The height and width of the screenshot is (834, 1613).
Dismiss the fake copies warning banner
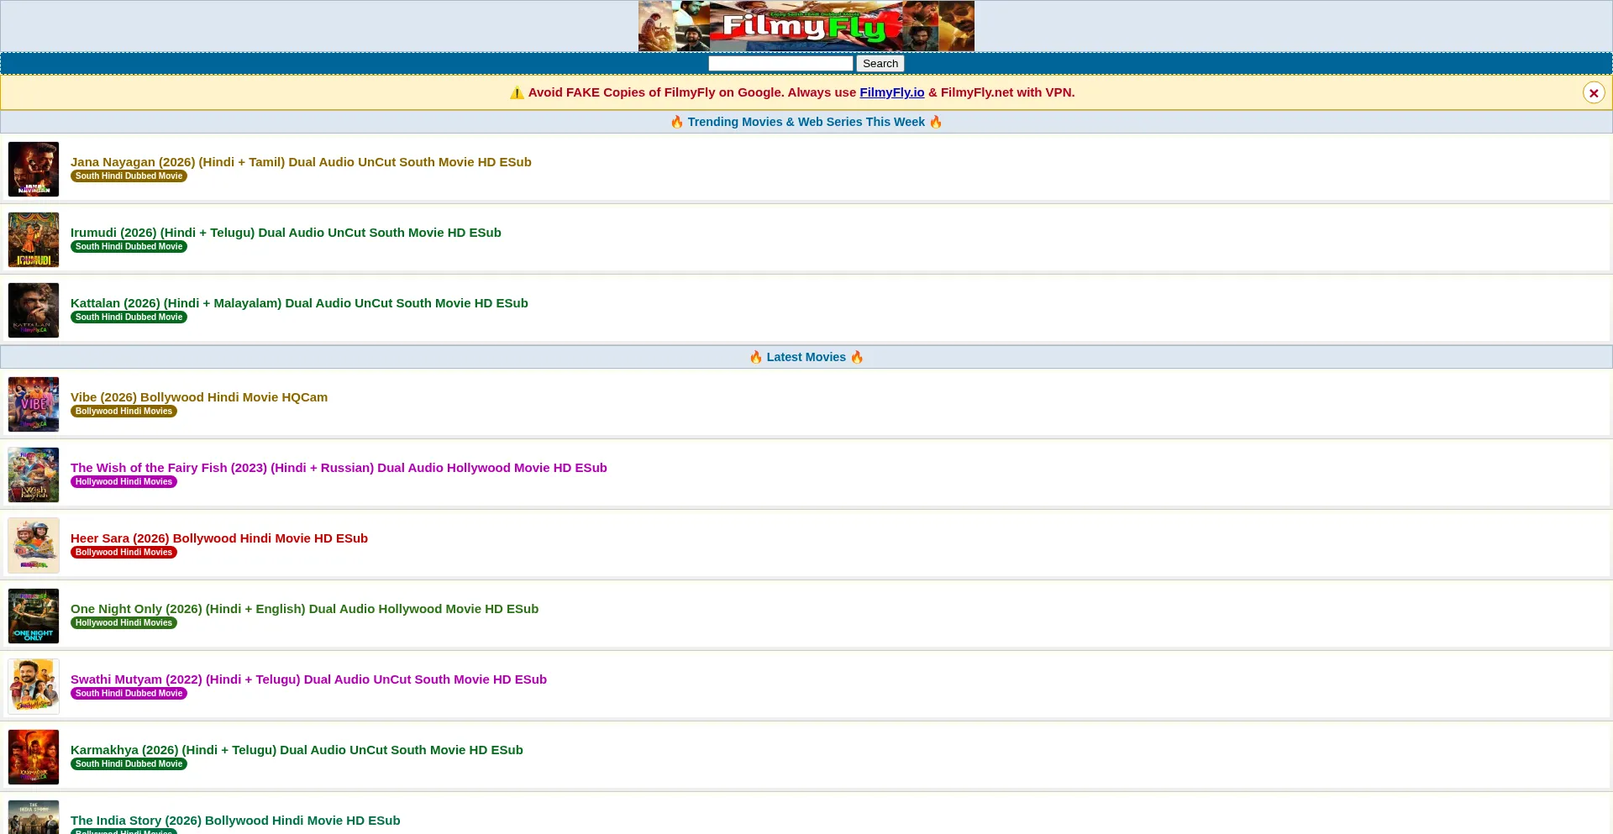click(x=1593, y=93)
